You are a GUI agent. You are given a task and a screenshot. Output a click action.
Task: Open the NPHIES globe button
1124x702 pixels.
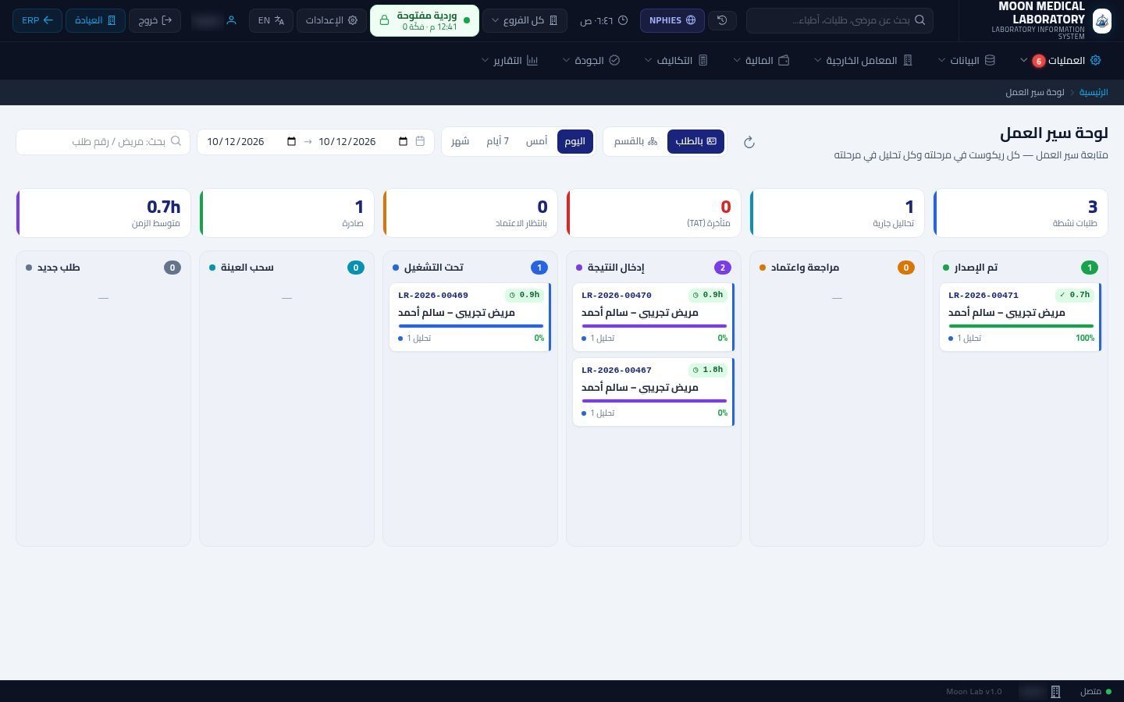(672, 20)
